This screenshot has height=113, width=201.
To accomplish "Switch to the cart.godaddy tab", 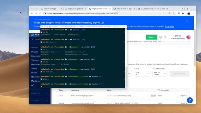I will (75, 9).
